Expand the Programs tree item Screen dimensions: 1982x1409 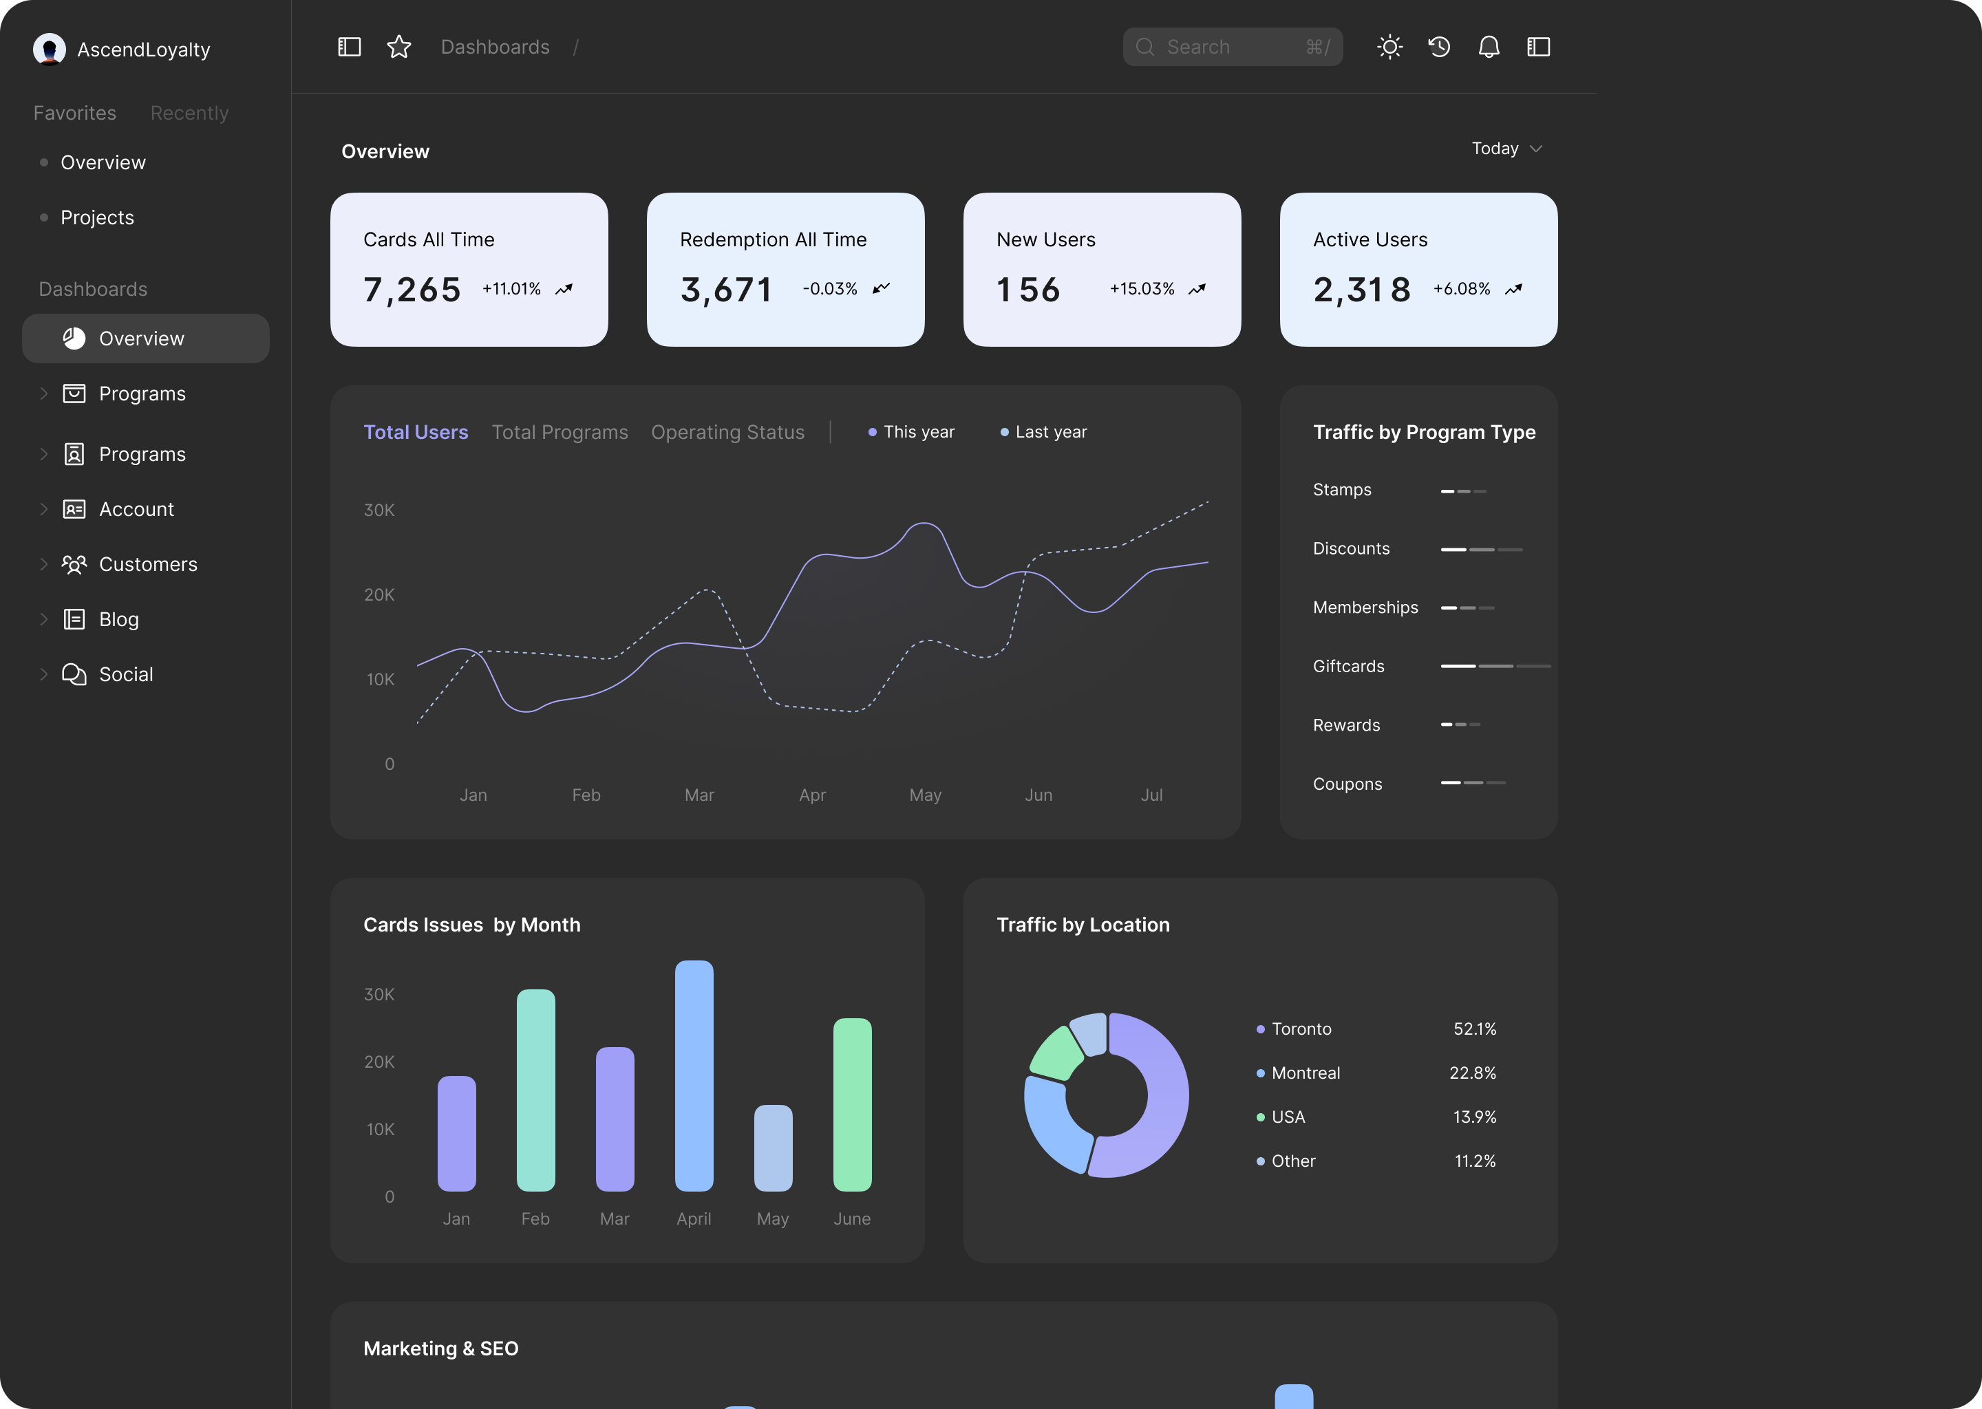pyautogui.click(x=40, y=394)
